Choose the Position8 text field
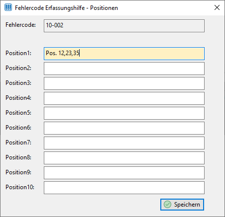This screenshot has width=225, height=217. click(124, 158)
